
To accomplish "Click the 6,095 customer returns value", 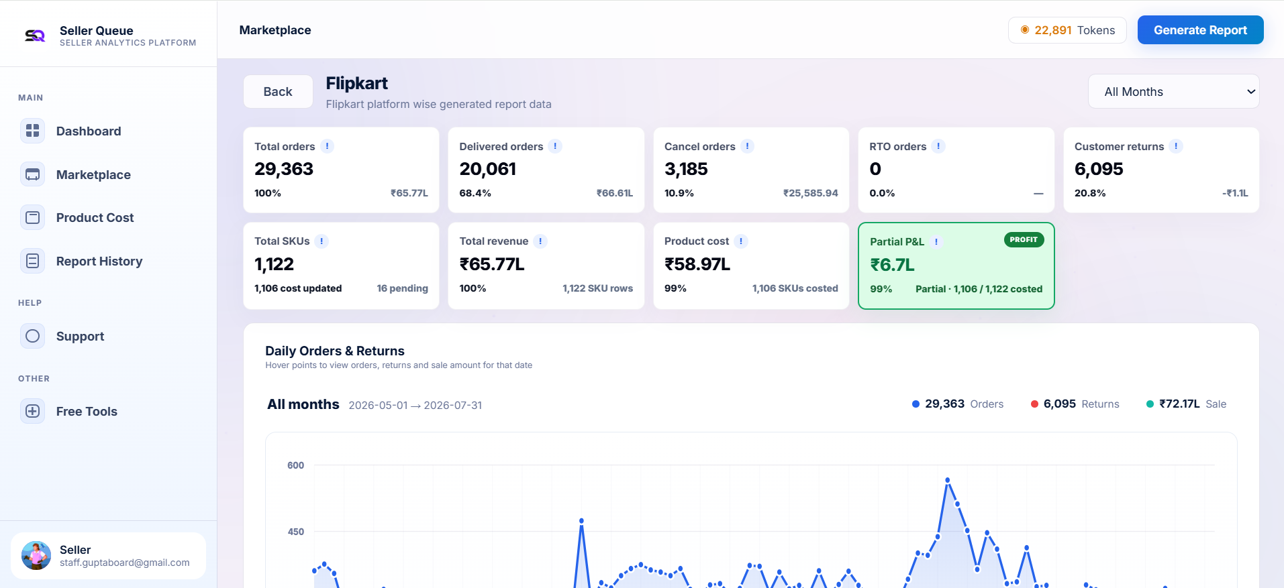I will pos(1099,169).
